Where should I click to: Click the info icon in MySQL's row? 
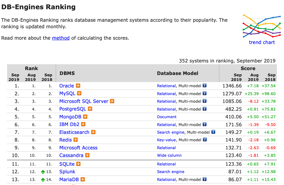pos(205,93)
